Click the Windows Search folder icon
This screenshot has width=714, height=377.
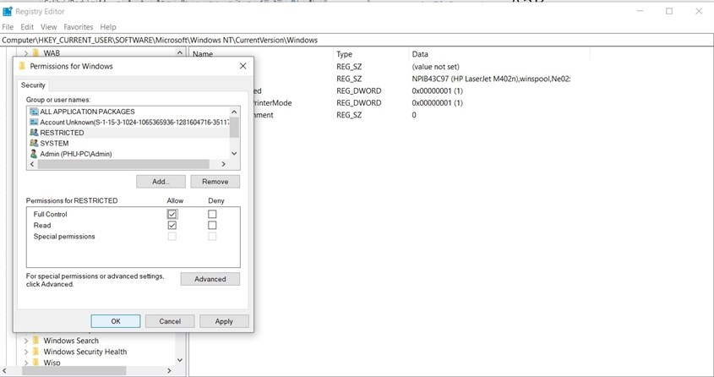click(x=36, y=341)
